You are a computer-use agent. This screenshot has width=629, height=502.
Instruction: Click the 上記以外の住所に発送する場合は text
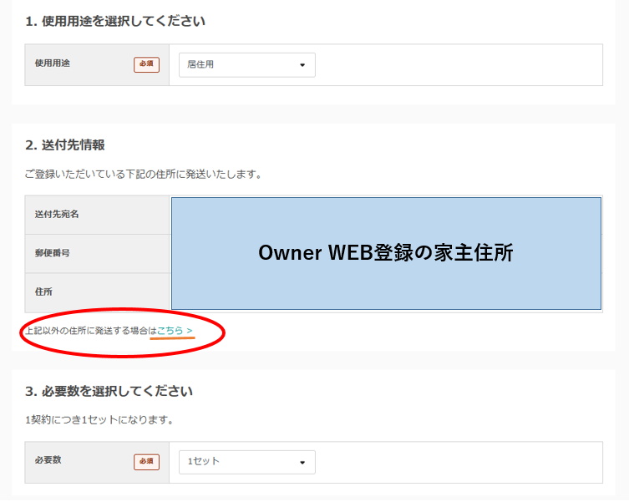pos(90,331)
